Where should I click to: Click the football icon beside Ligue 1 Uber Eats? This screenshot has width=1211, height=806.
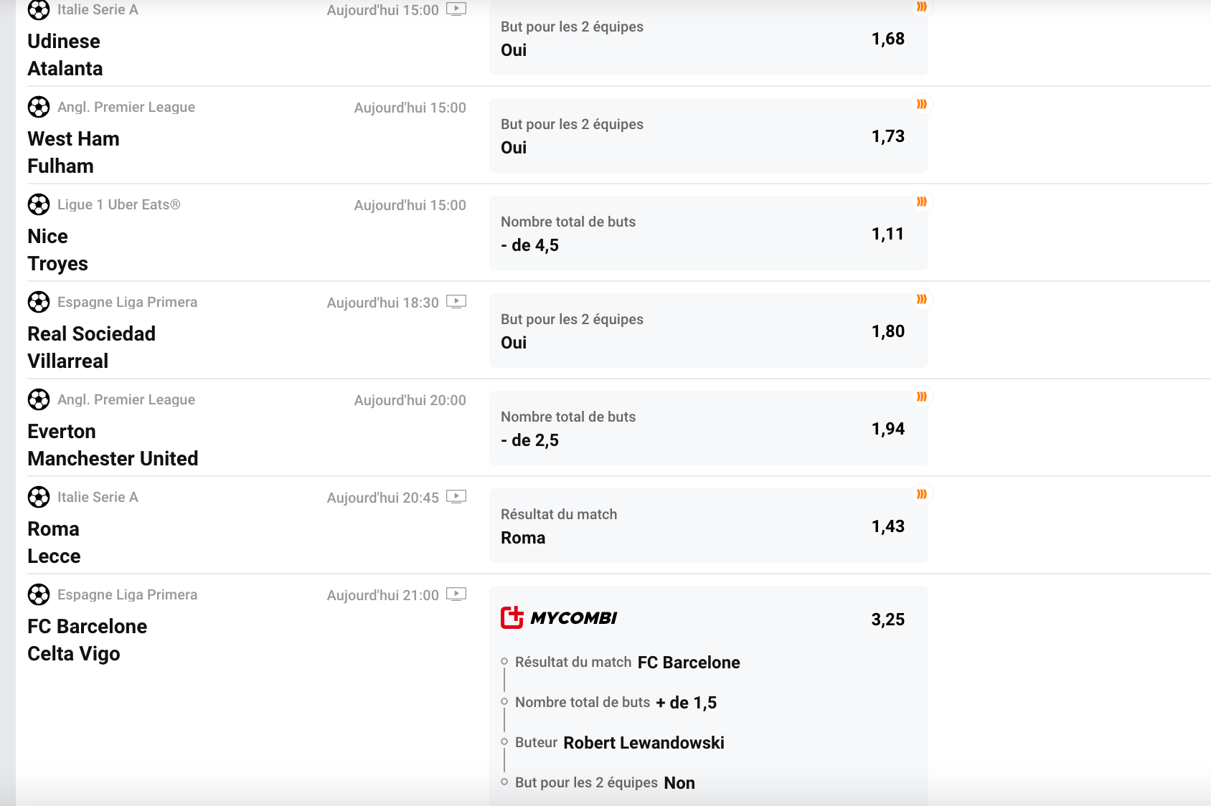[39, 204]
